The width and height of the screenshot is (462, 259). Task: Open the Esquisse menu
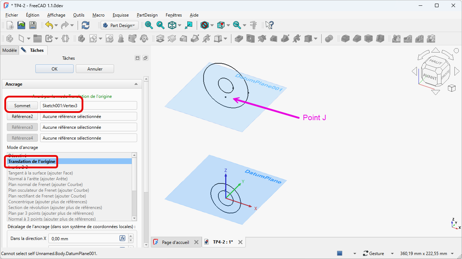121,15
